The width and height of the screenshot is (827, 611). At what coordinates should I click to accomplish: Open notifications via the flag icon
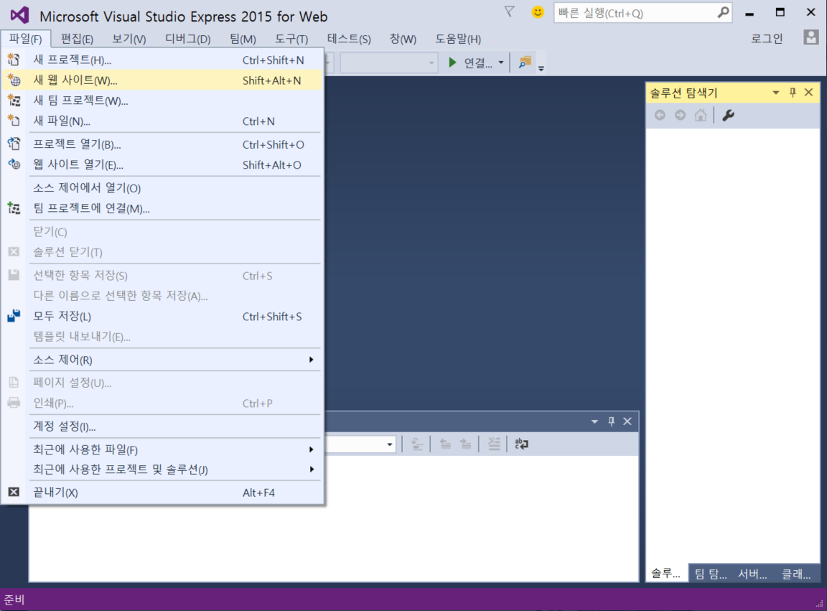(x=509, y=11)
